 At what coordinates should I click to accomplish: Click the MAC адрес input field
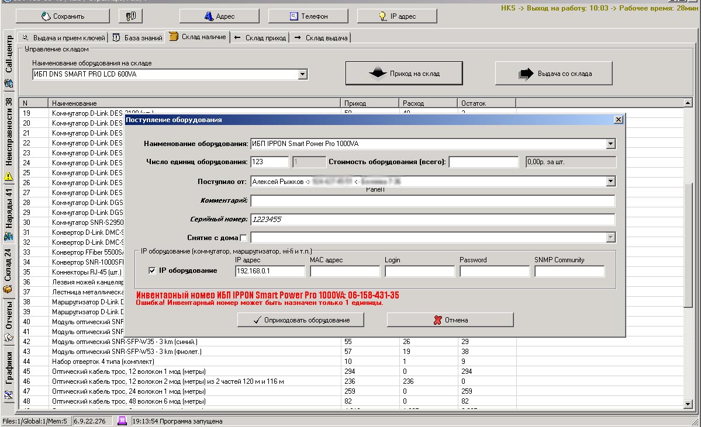[x=345, y=271]
